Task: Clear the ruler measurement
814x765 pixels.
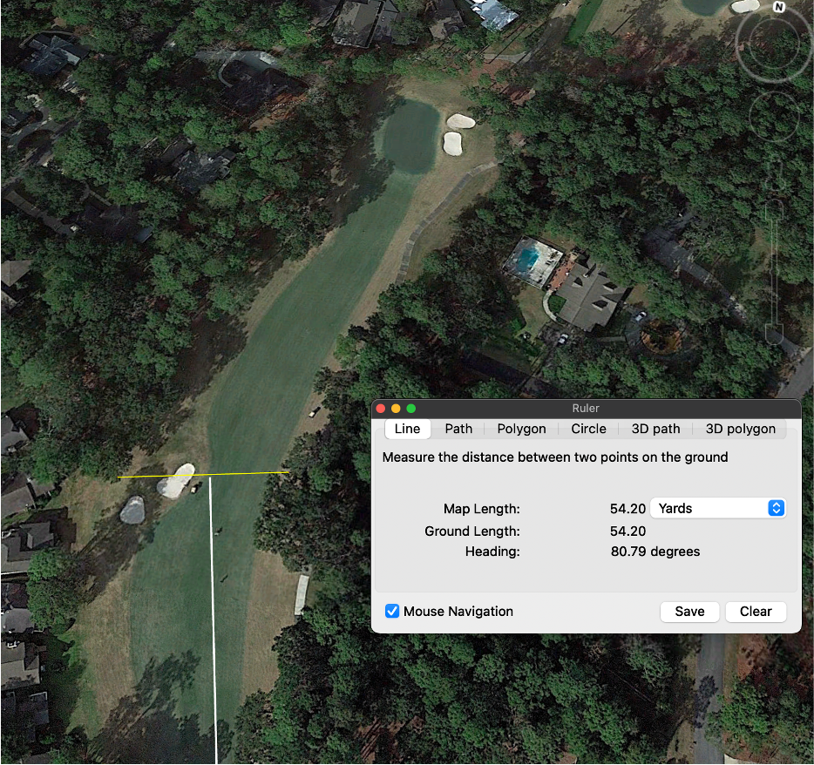Action: [756, 612]
